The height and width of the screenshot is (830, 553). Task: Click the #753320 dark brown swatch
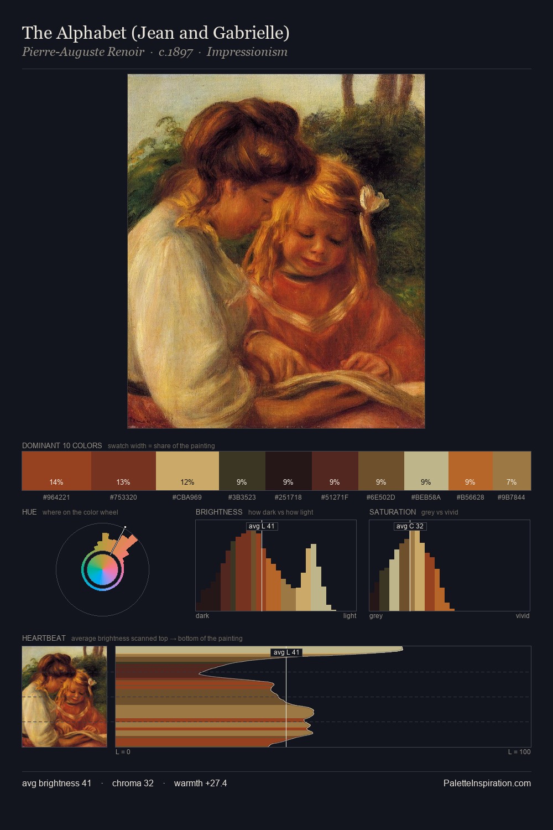click(123, 471)
